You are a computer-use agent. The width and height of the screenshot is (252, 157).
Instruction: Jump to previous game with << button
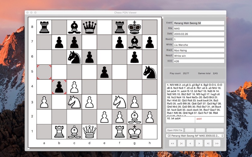173,143
